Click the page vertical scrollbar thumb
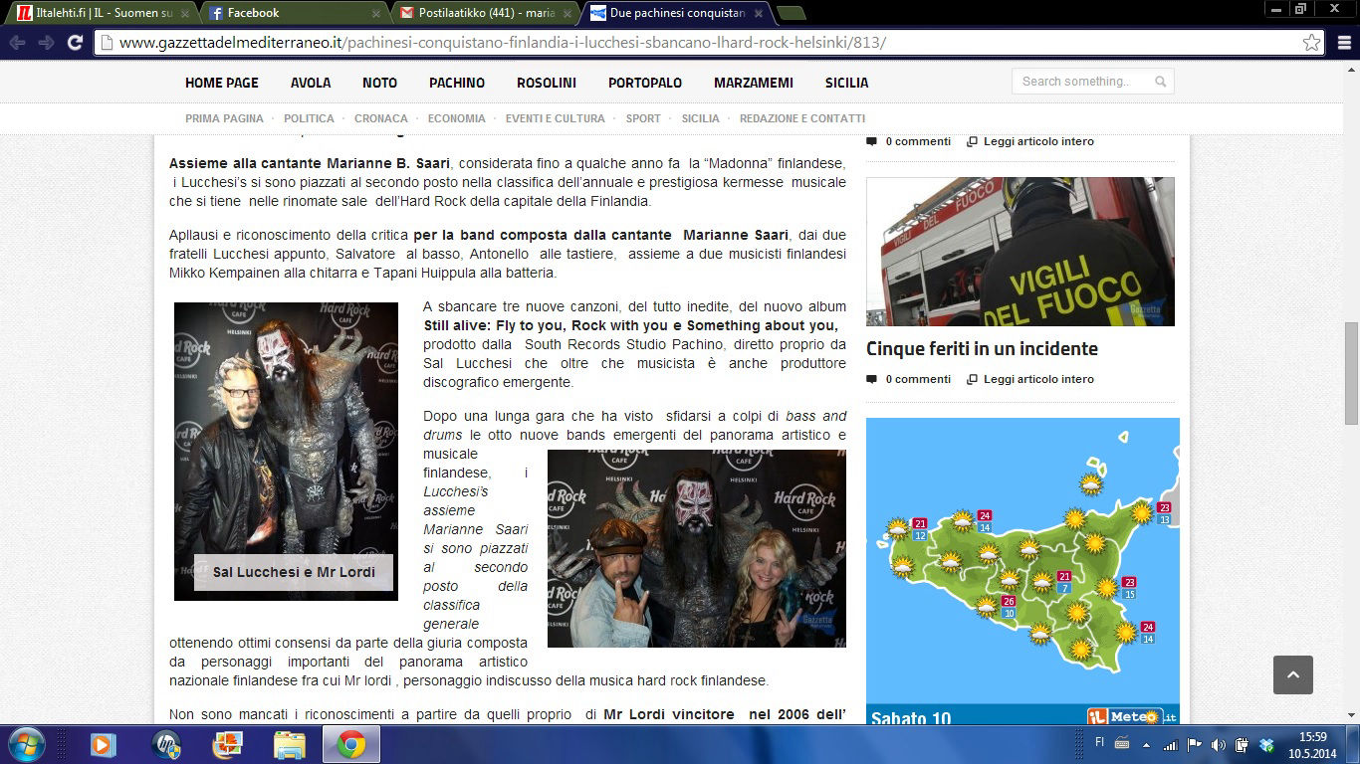Viewport: 1360px width, 764px height. click(1351, 373)
